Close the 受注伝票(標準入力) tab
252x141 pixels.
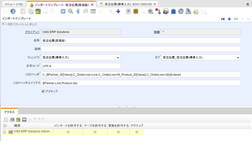(x=155, y=4)
